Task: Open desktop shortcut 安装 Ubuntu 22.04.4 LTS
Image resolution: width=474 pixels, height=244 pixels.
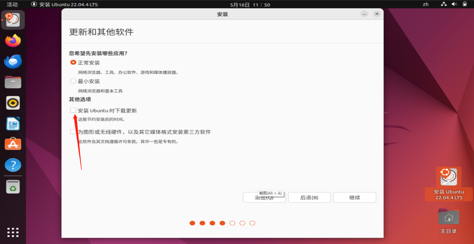Action: [x=449, y=184]
